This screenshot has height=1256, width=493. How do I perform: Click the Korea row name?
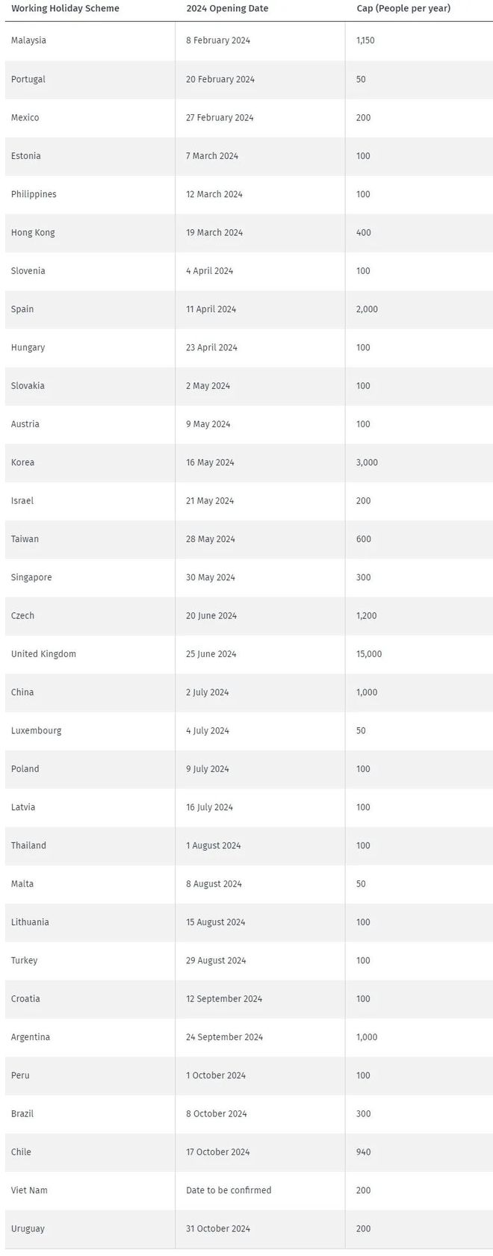coord(22,462)
